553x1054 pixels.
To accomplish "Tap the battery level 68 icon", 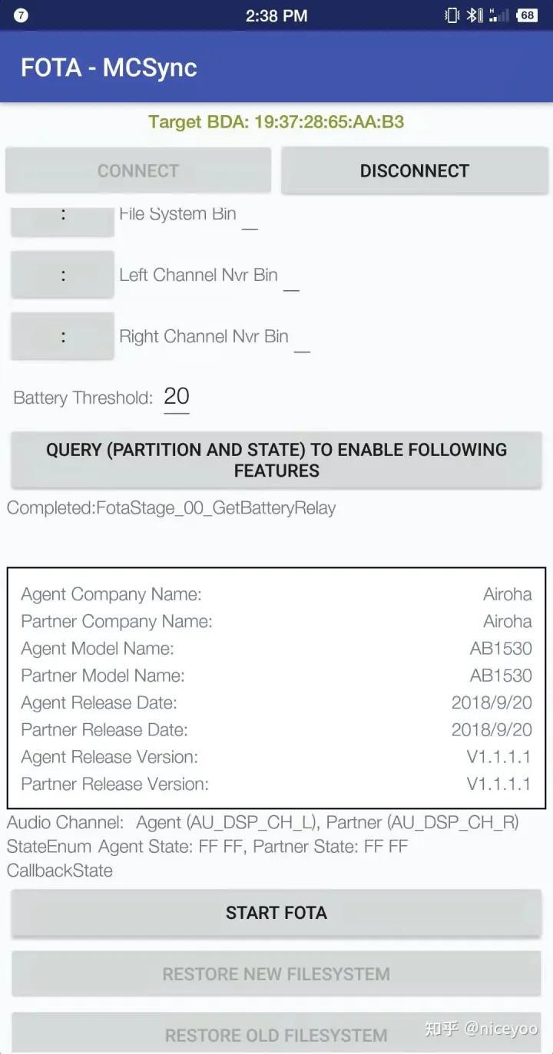I will coord(527,15).
